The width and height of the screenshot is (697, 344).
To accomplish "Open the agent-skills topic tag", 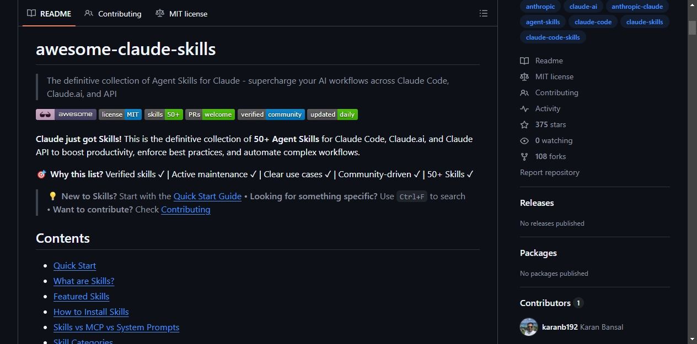I will 543,22.
